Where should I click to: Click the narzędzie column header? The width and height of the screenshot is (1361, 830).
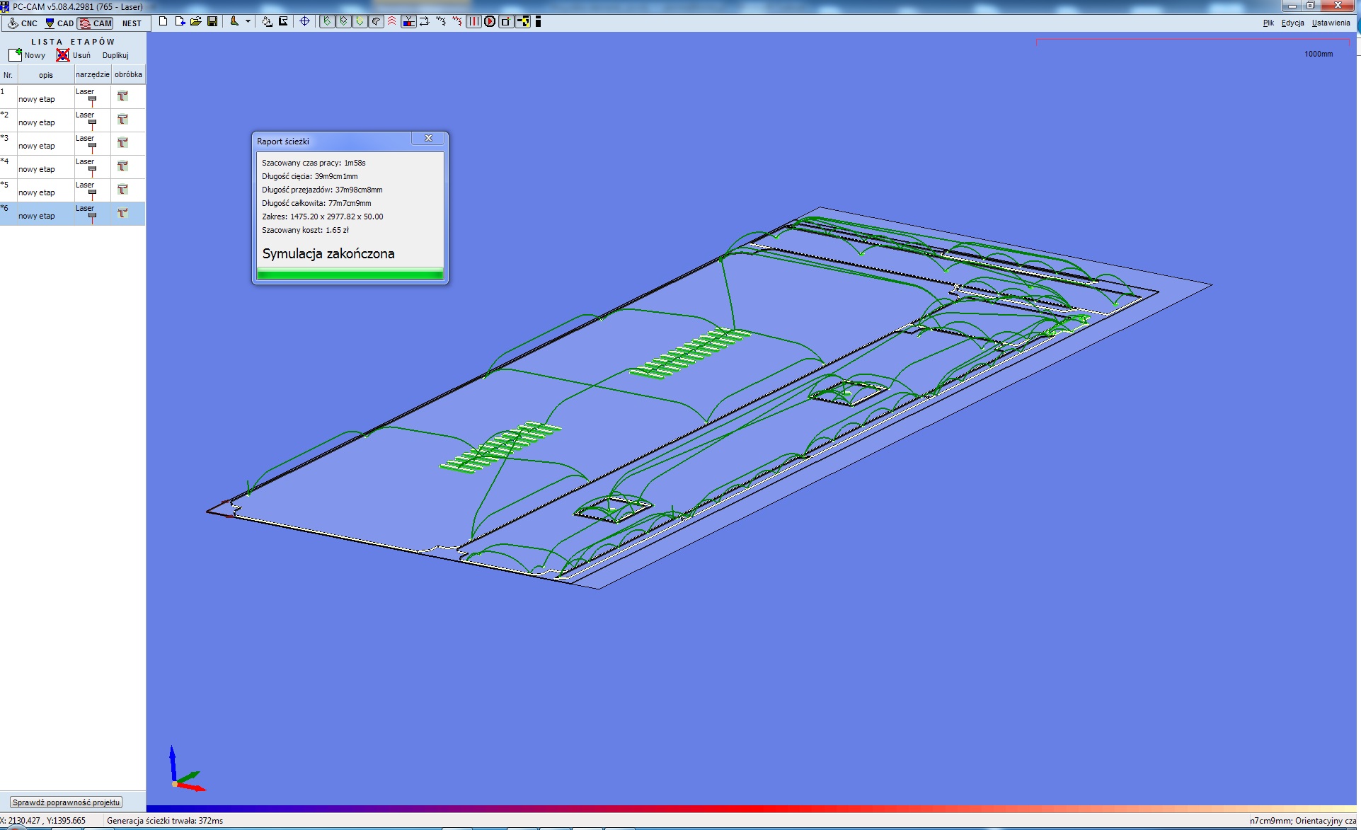pos(93,74)
